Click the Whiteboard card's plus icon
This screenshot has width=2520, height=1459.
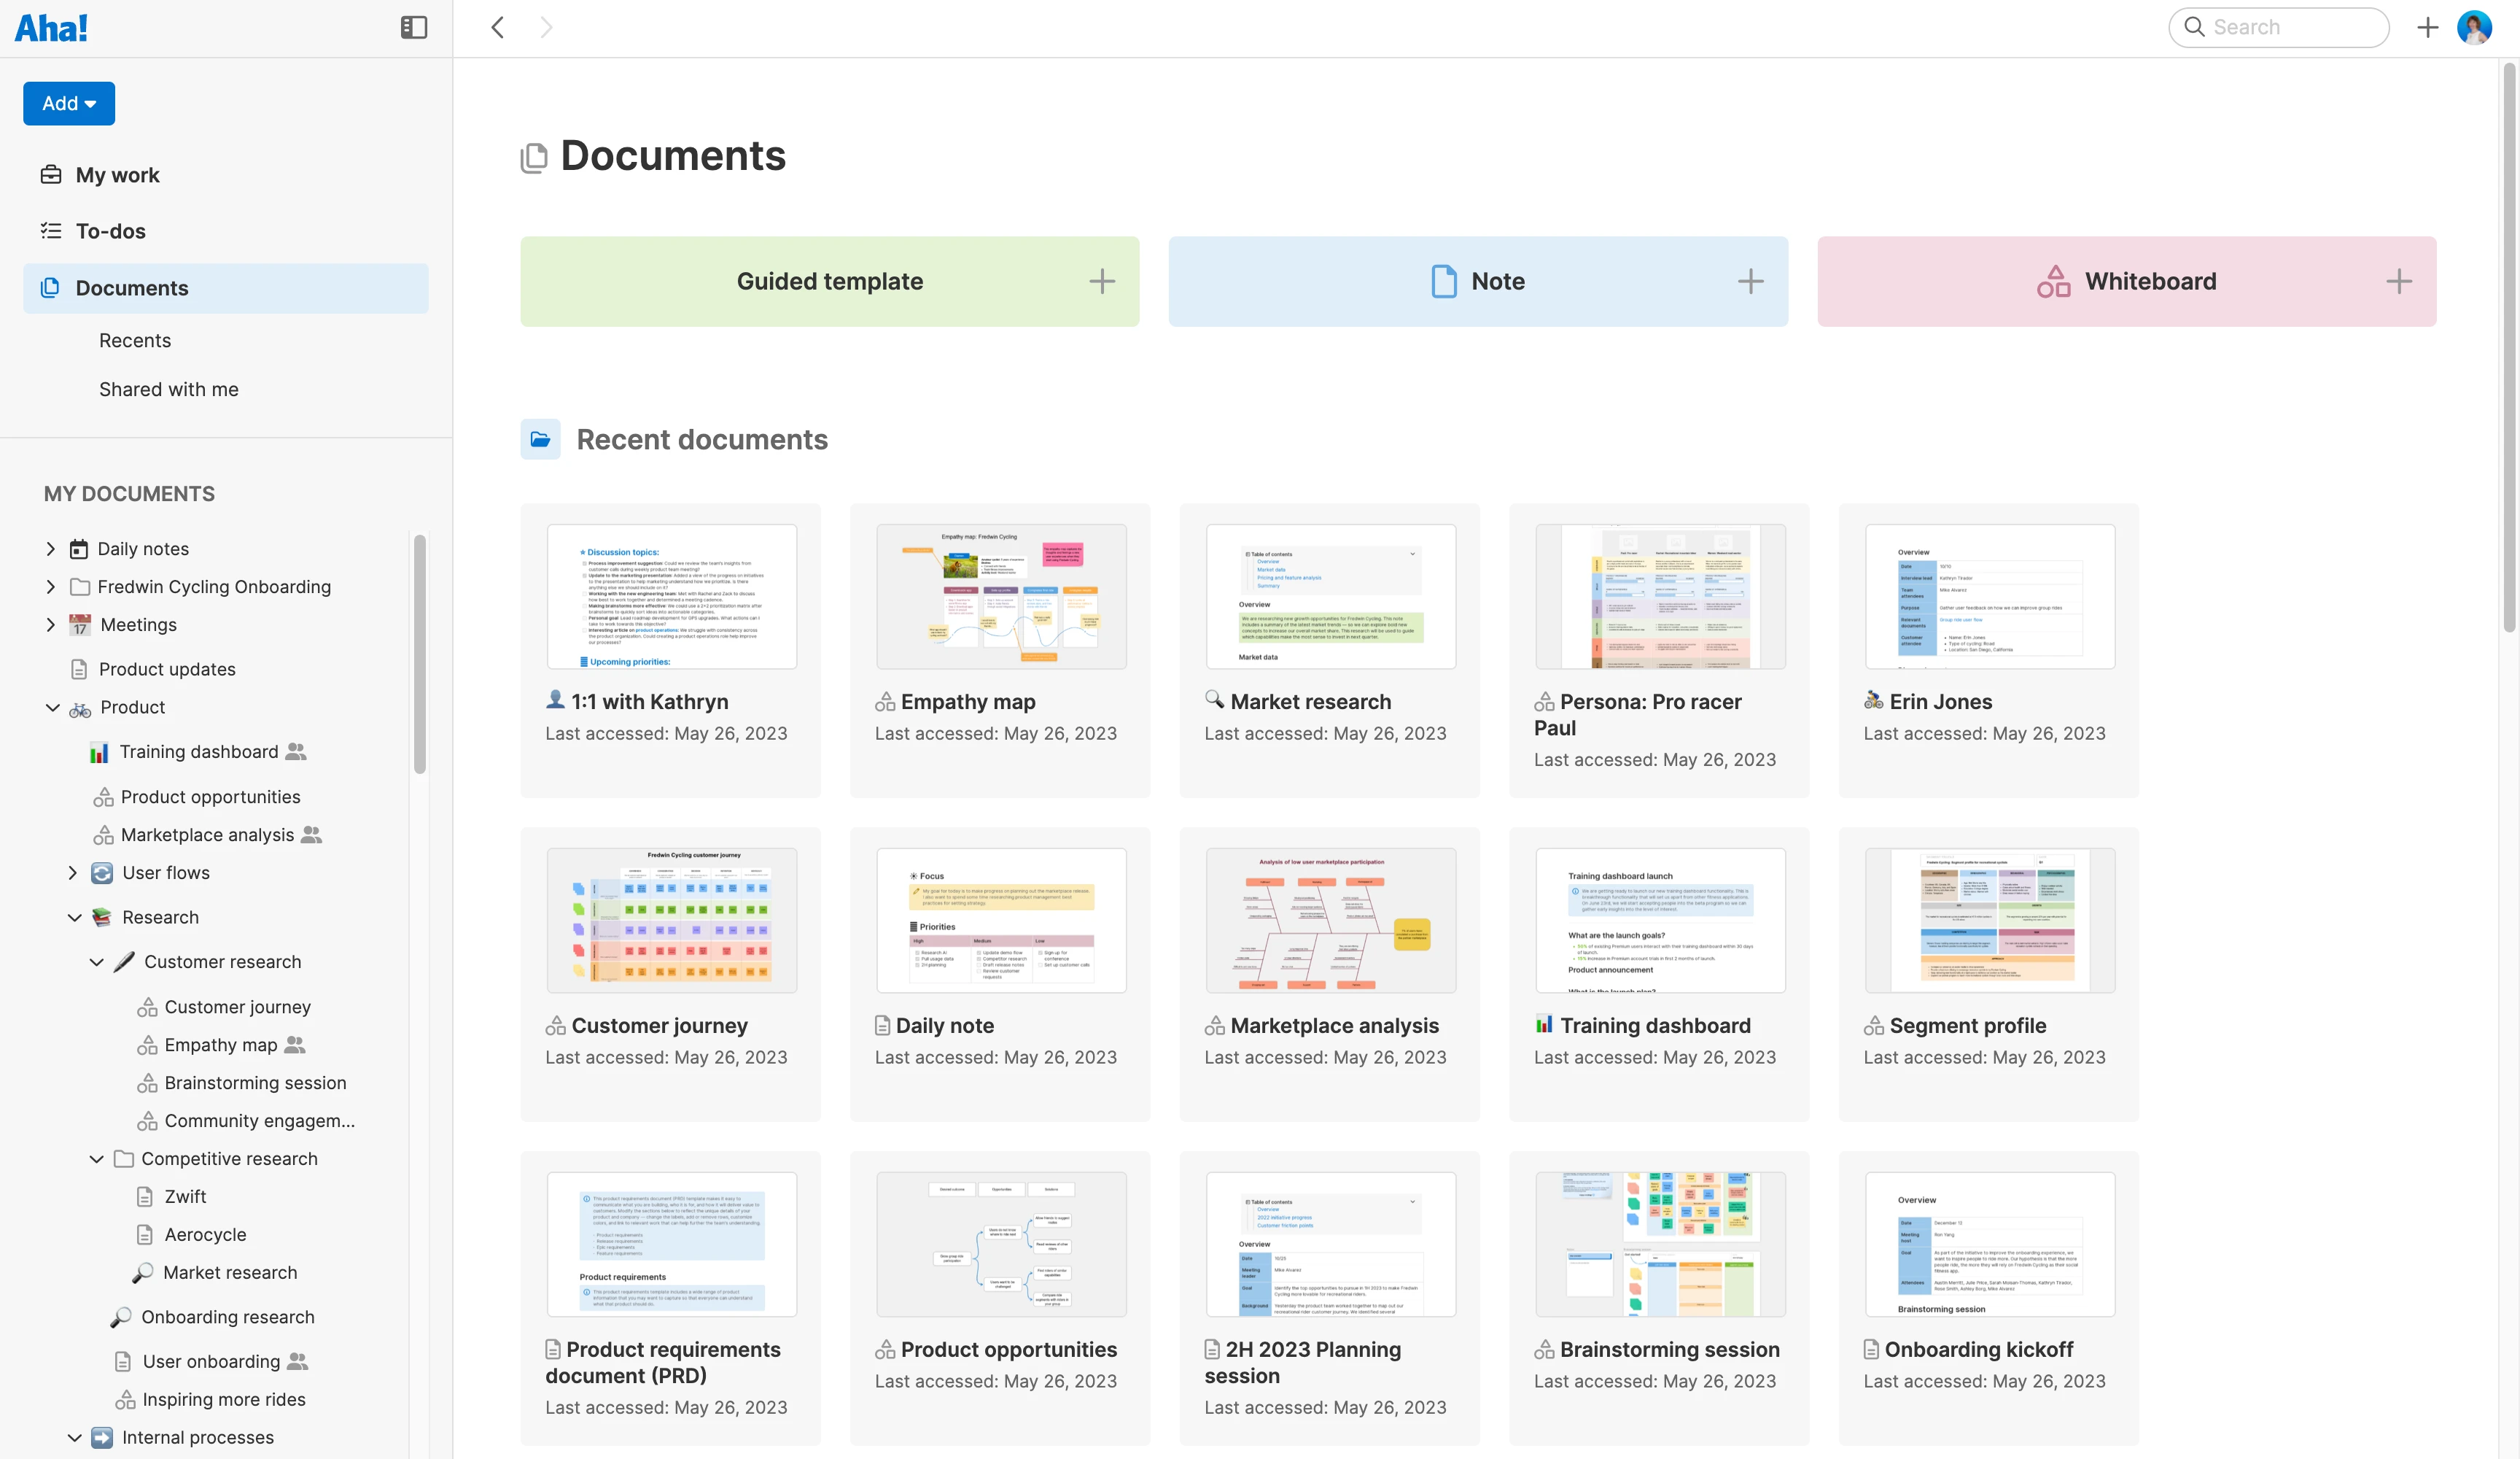[x=2398, y=281]
